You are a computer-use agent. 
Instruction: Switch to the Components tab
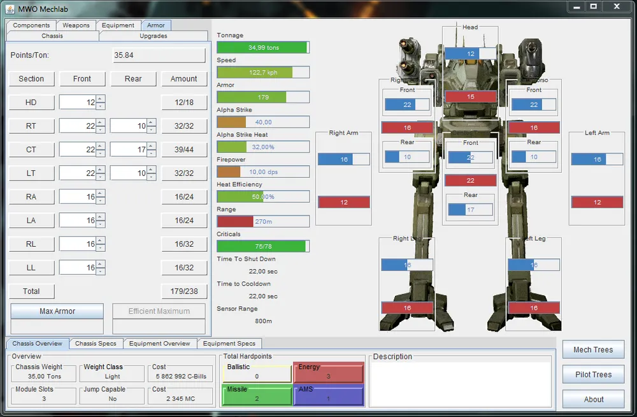31,26
